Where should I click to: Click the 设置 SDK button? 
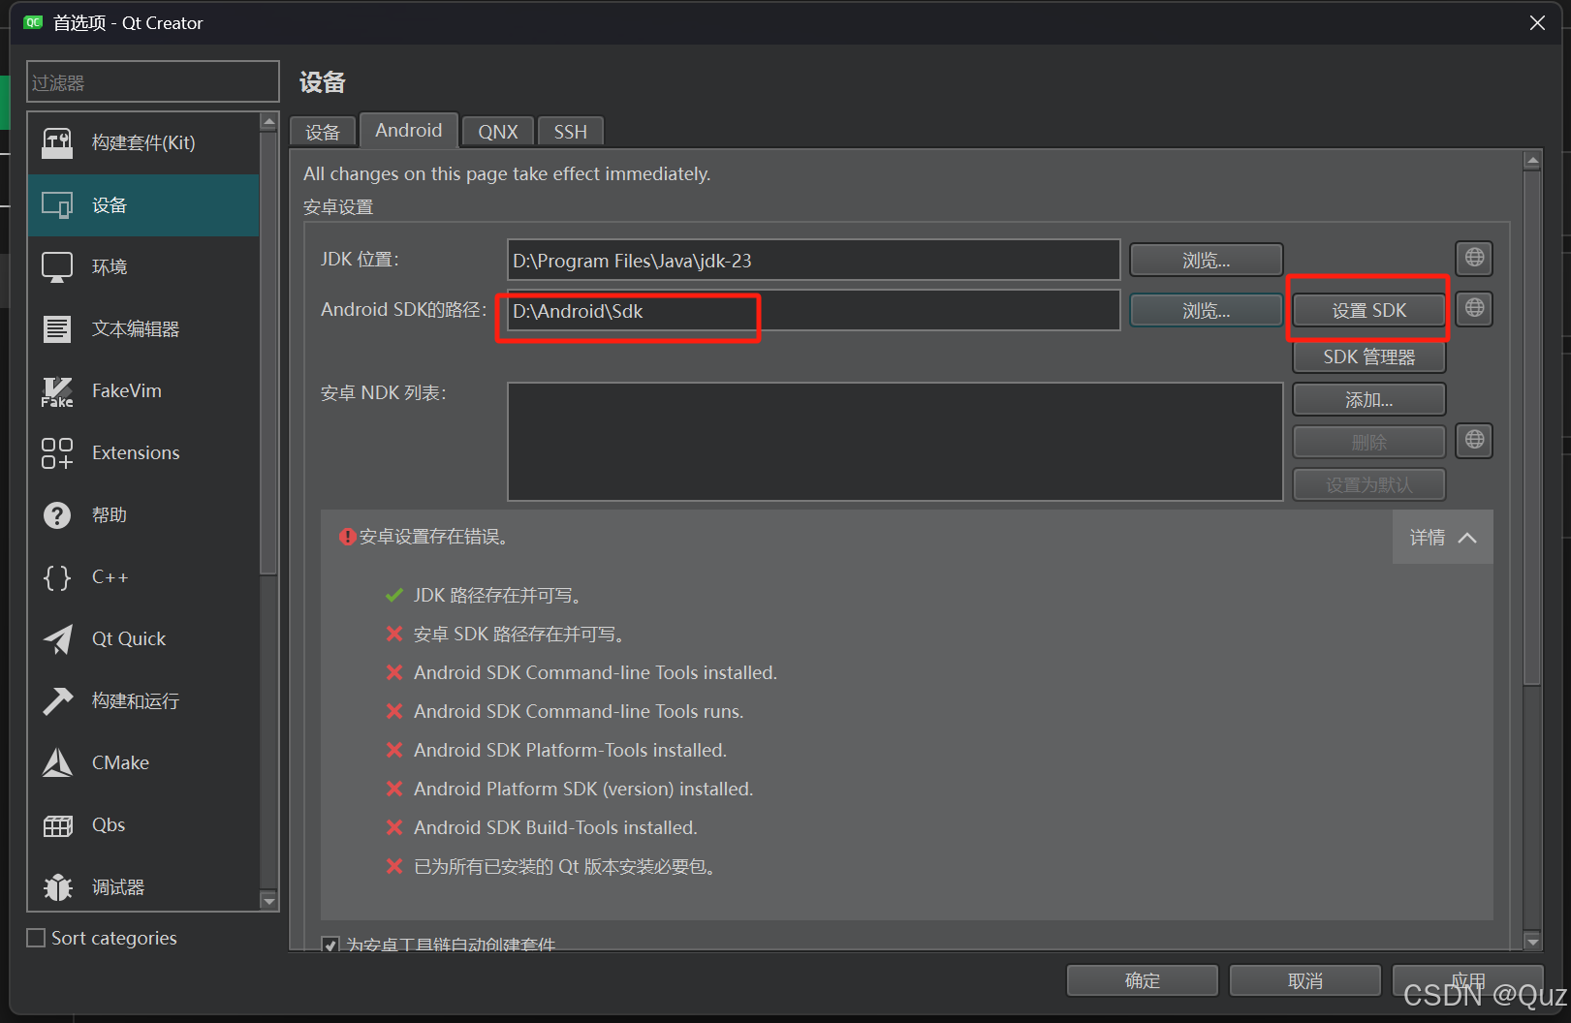[x=1368, y=310]
